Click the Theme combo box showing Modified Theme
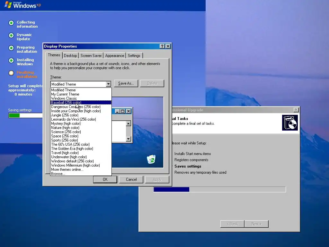Screen dimensions: 329x247 point(81,84)
